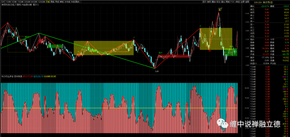Select the 15分钟 period tab

click(20, 2)
